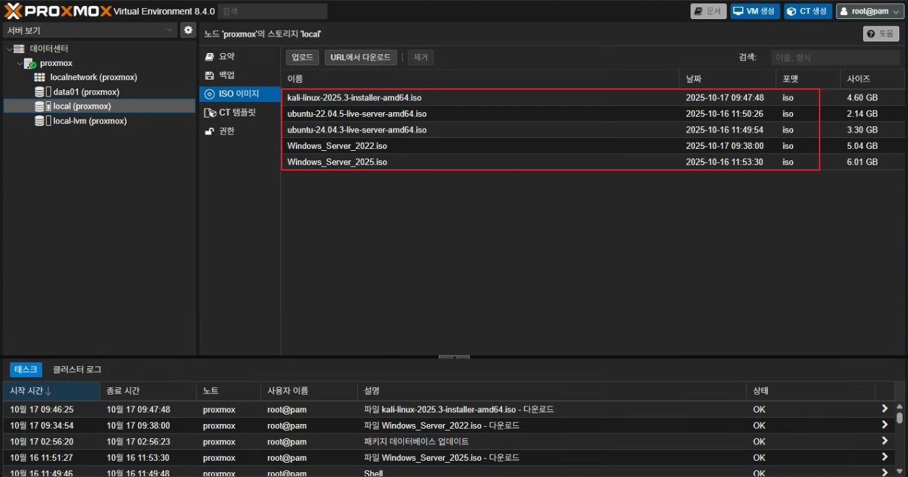908x477 pixels.
Task: Select local (proxmox) storage in the tree
Action: [x=99, y=106]
